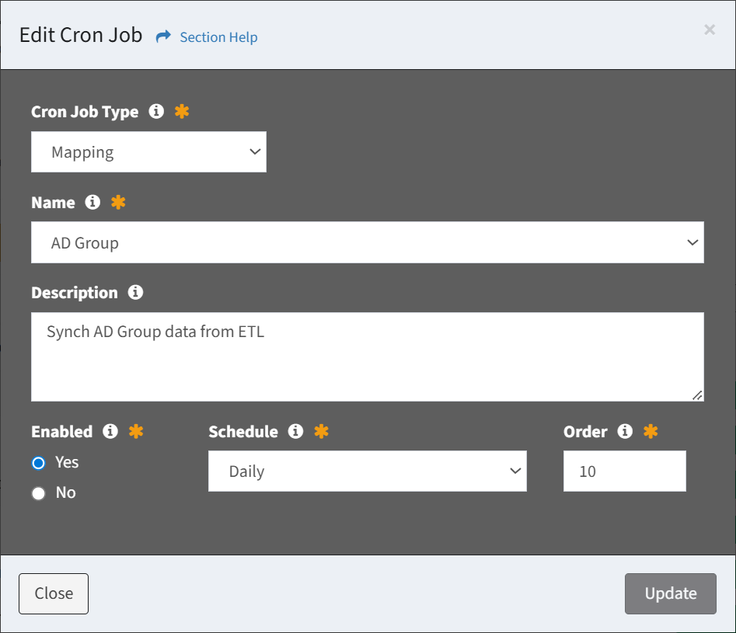Viewport: 736px width, 633px height.
Task: Click the Order field containing 10
Action: pyautogui.click(x=625, y=471)
